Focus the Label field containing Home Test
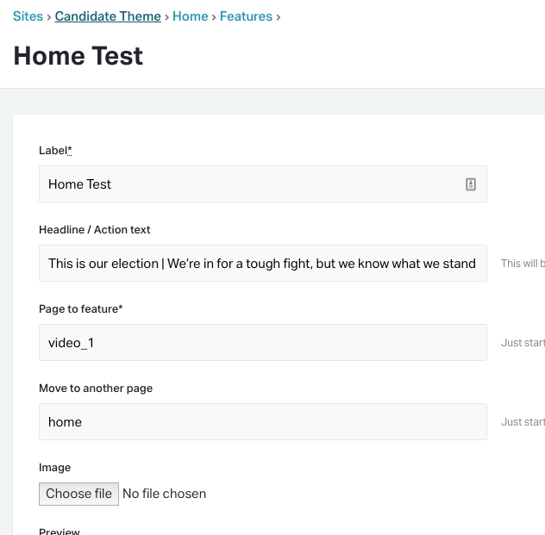 [x=250, y=184]
